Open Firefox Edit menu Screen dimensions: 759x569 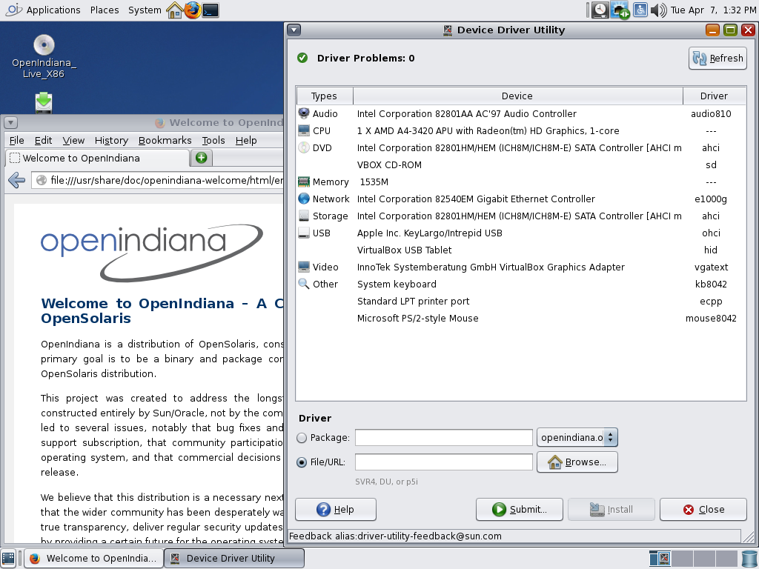point(43,140)
